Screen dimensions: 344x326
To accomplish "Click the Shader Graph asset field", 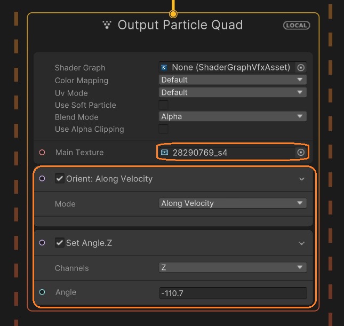I will point(227,68).
